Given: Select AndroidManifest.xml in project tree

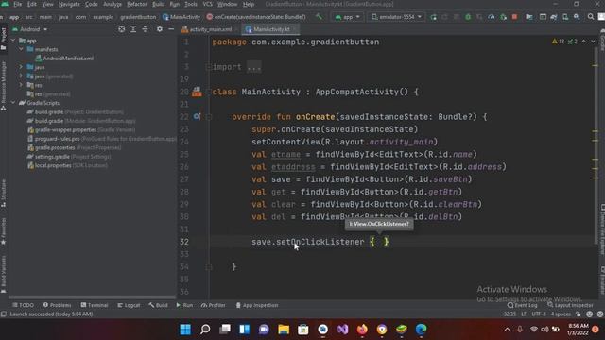Looking at the screenshot, I should (x=64, y=59).
